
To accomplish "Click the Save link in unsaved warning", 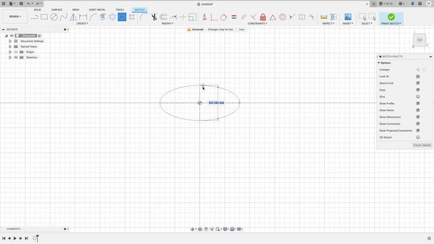I will coord(241,29).
